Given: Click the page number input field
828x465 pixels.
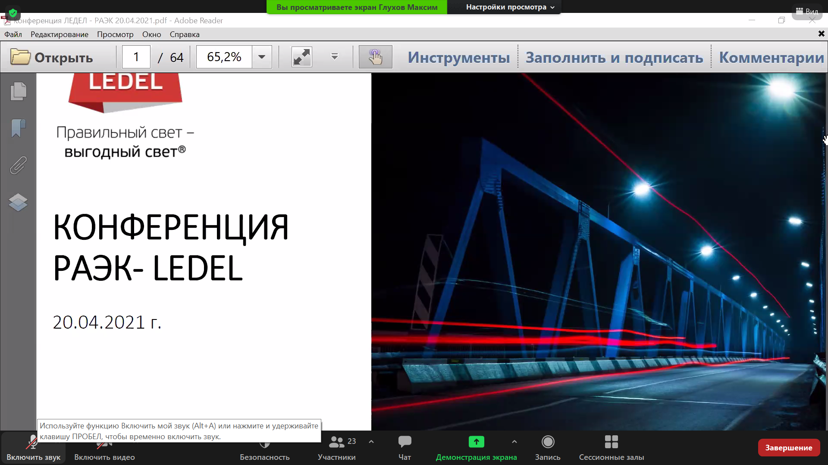Looking at the screenshot, I should 136,57.
